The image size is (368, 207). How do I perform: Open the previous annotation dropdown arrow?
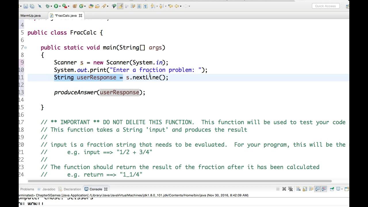point(166,6)
